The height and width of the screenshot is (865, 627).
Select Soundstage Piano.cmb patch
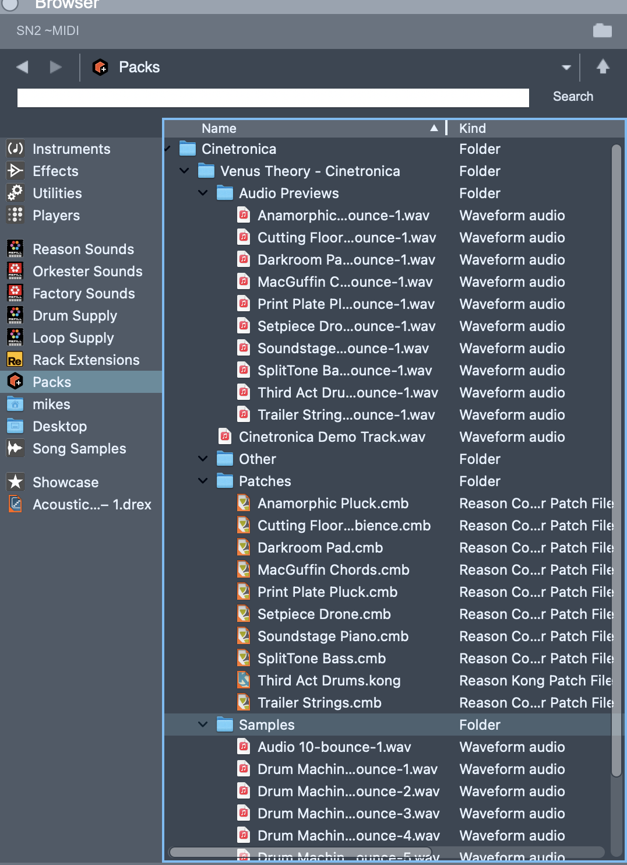(388, 637)
